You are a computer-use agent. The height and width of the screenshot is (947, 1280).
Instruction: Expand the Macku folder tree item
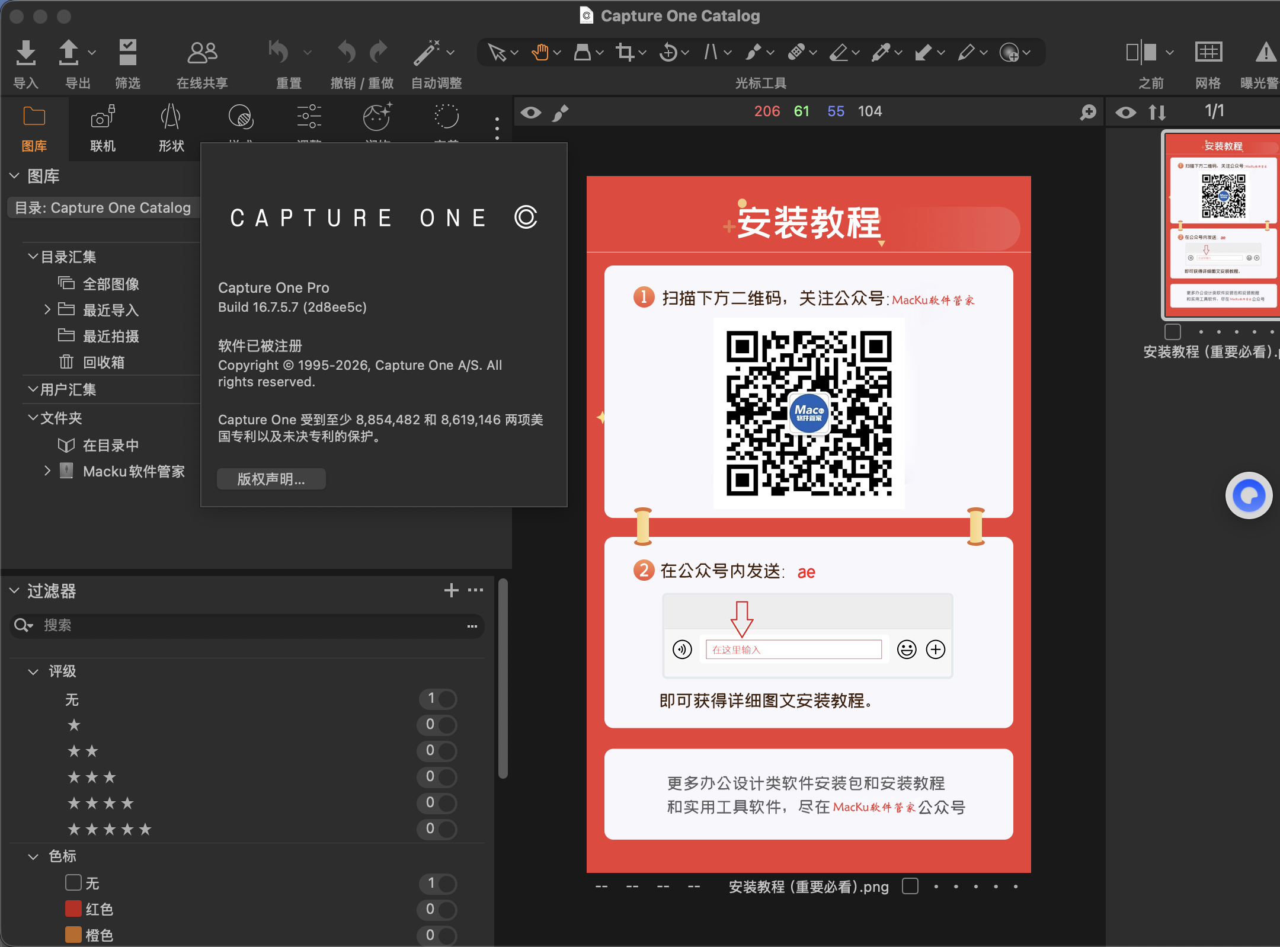[x=47, y=471]
